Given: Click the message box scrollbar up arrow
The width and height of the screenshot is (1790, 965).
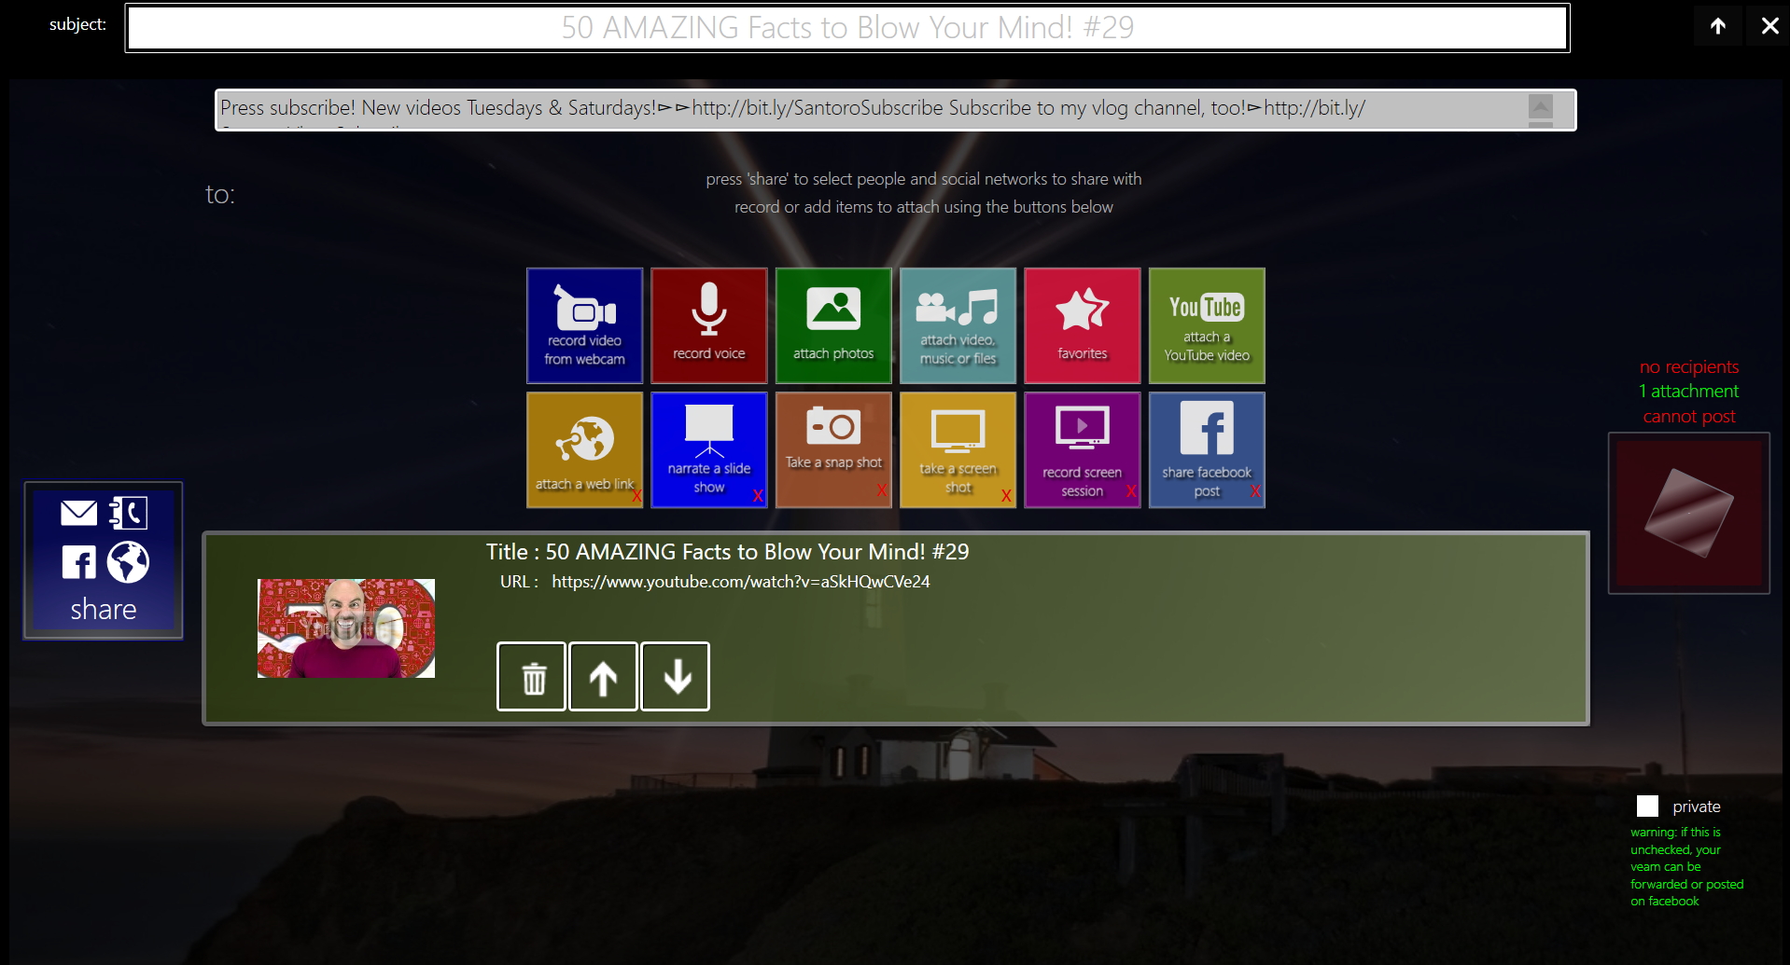Looking at the screenshot, I should point(1541,106).
